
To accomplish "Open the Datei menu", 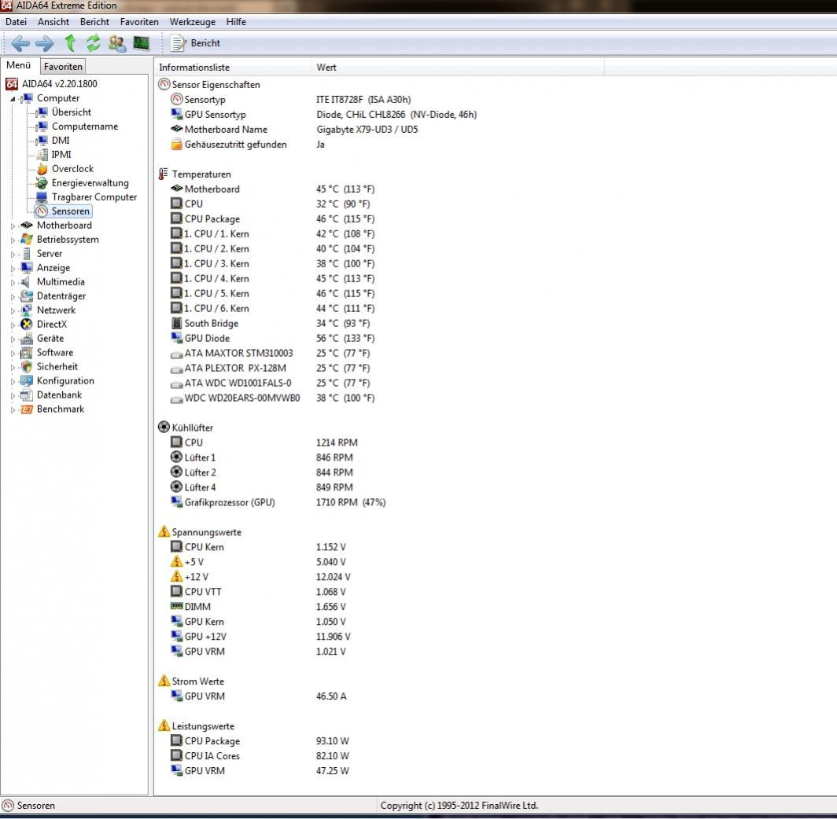I will 16,22.
